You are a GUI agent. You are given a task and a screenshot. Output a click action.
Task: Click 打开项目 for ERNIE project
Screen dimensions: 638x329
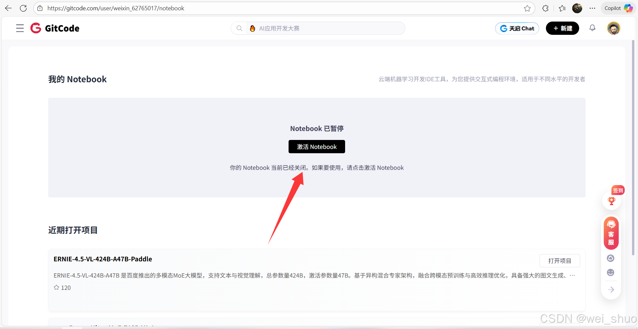pos(560,261)
